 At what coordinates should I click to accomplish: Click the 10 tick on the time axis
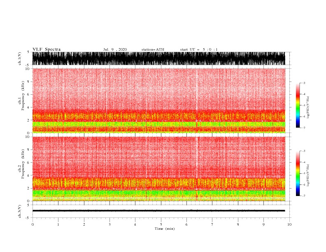(x=289, y=224)
